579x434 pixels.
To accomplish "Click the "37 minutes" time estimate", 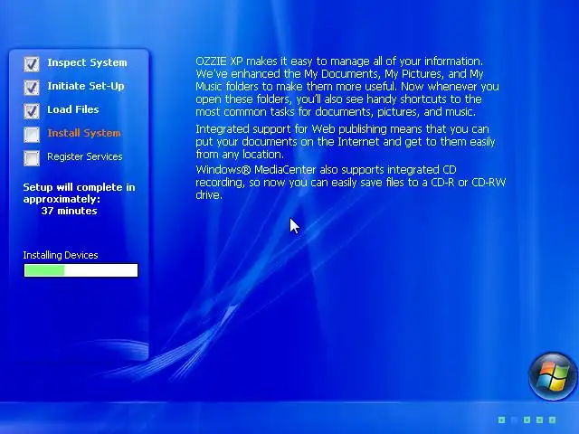I will point(69,211).
